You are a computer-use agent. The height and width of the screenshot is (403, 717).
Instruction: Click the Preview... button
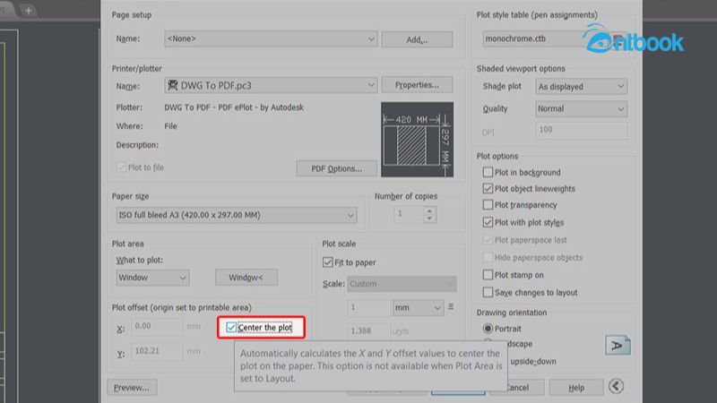coord(132,388)
